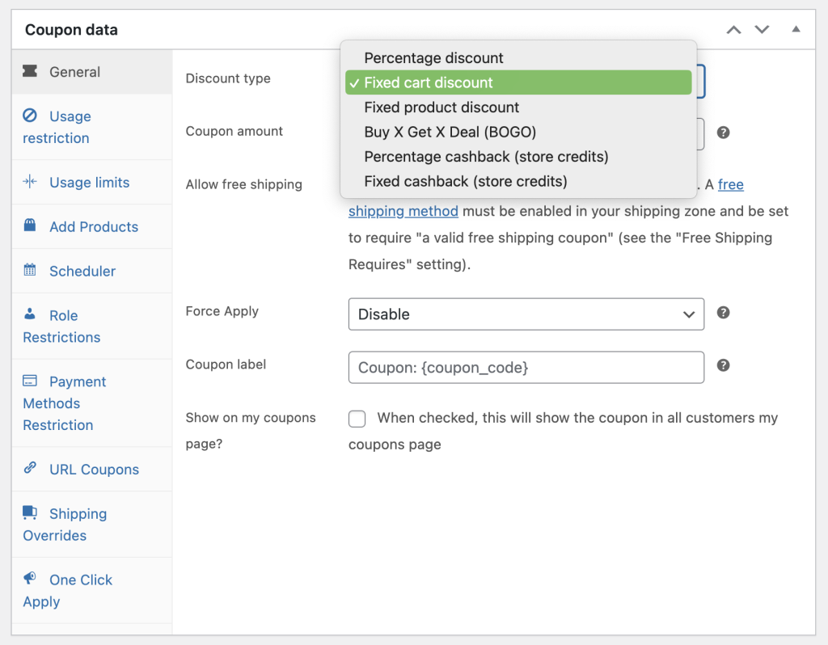
Task: Click the Coupon label field label
Action: pyautogui.click(x=226, y=365)
